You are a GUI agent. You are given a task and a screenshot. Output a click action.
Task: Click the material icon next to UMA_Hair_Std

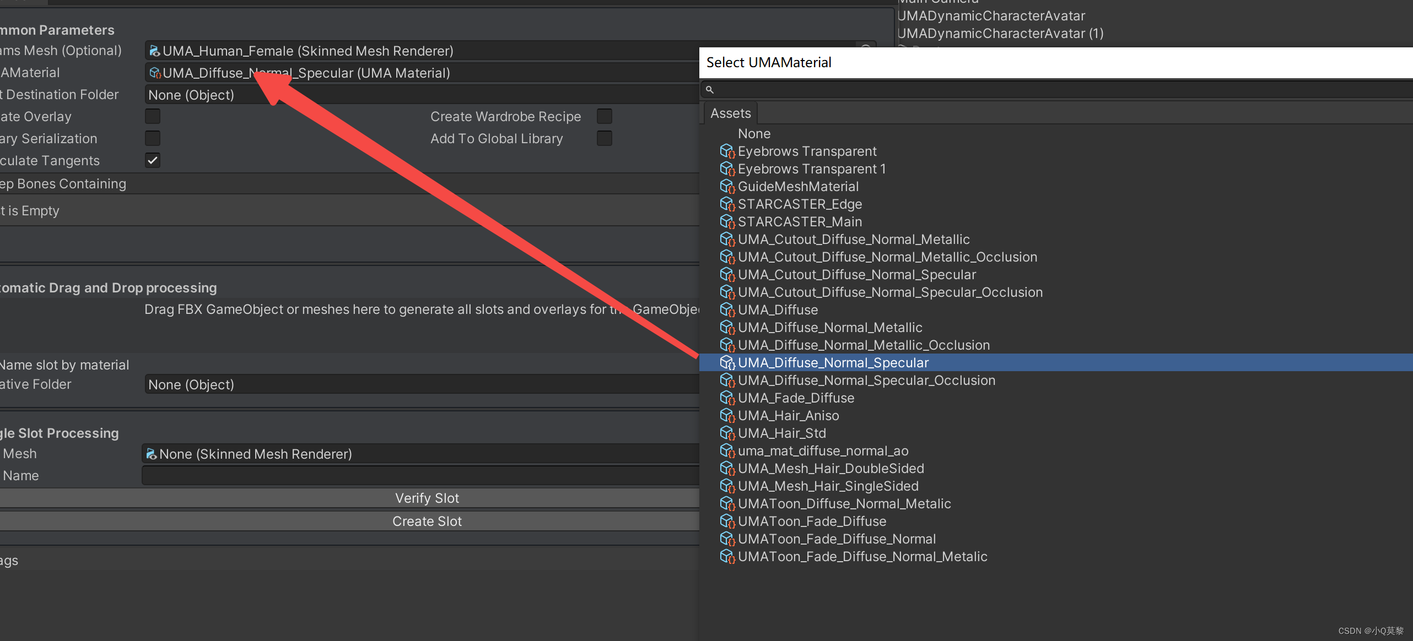727,433
